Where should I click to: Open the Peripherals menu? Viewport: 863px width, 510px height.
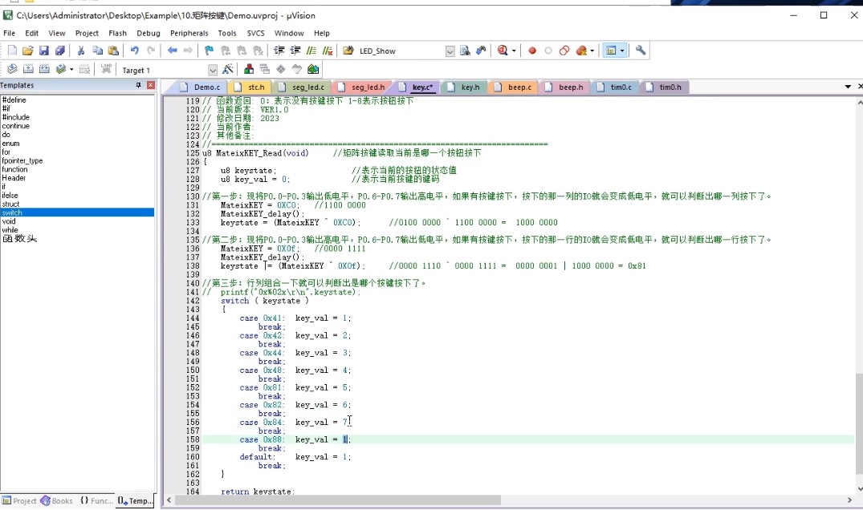coord(189,33)
